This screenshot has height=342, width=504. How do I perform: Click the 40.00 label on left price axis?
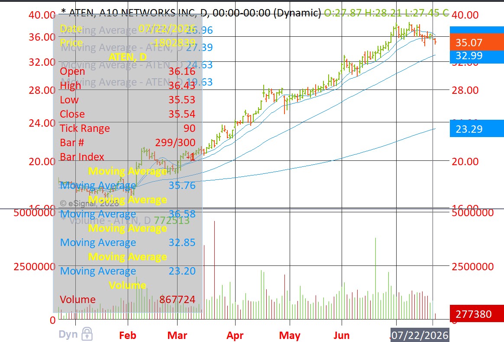[x=42, y=15]
